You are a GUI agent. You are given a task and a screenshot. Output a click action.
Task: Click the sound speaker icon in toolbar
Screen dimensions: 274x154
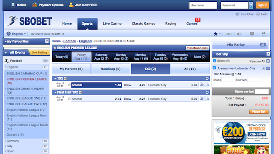click(x=239, y=34)
